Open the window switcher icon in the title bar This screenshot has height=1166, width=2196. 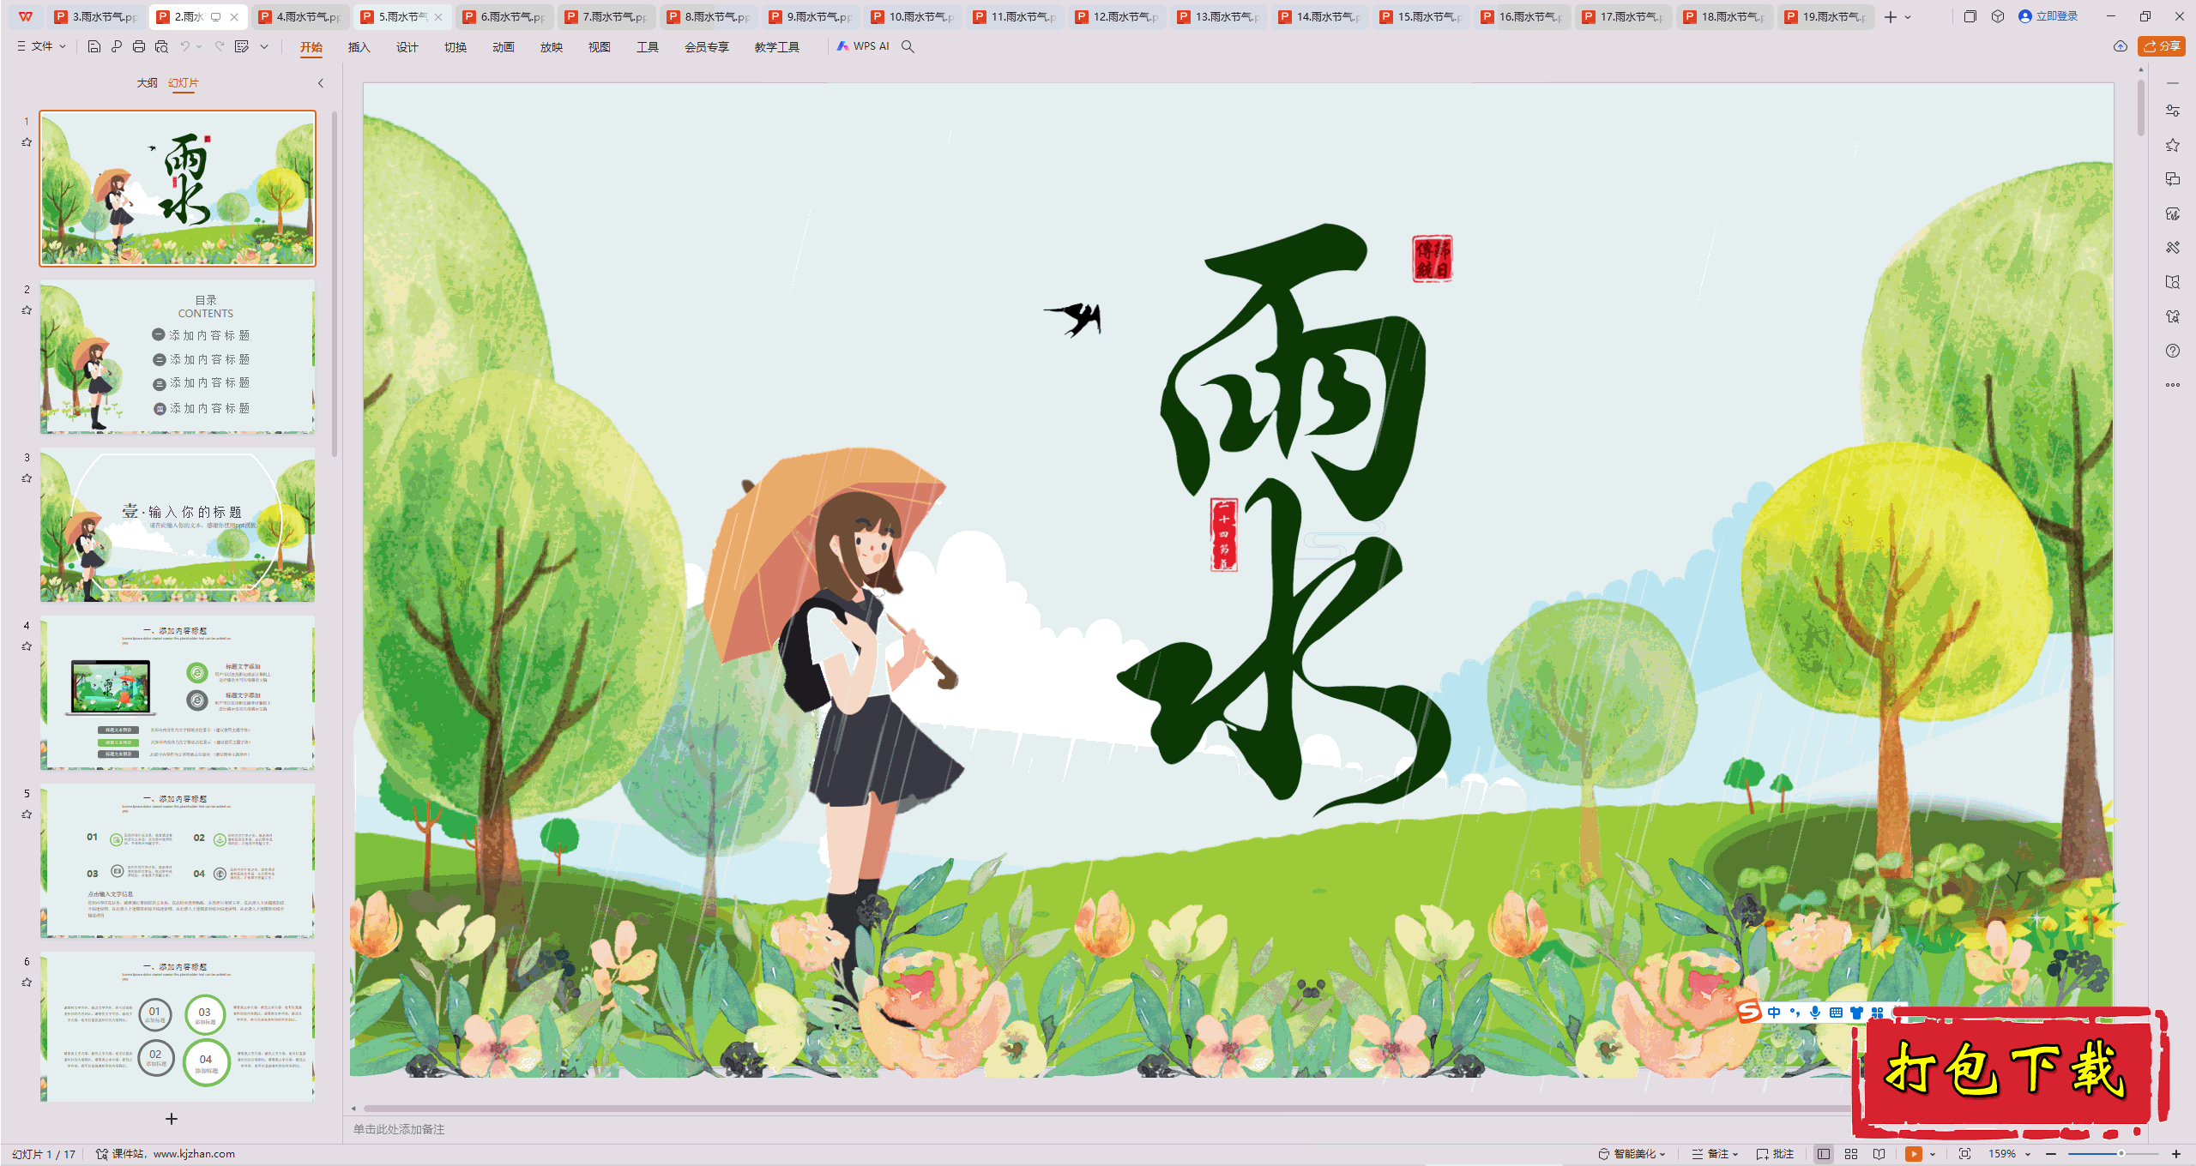1970,16
